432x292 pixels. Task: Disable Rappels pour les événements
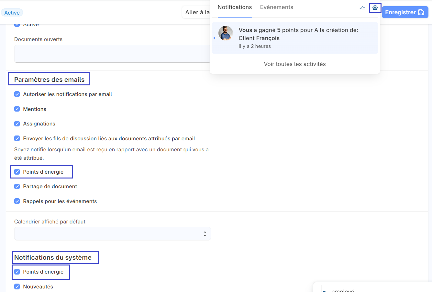point(17,201)
